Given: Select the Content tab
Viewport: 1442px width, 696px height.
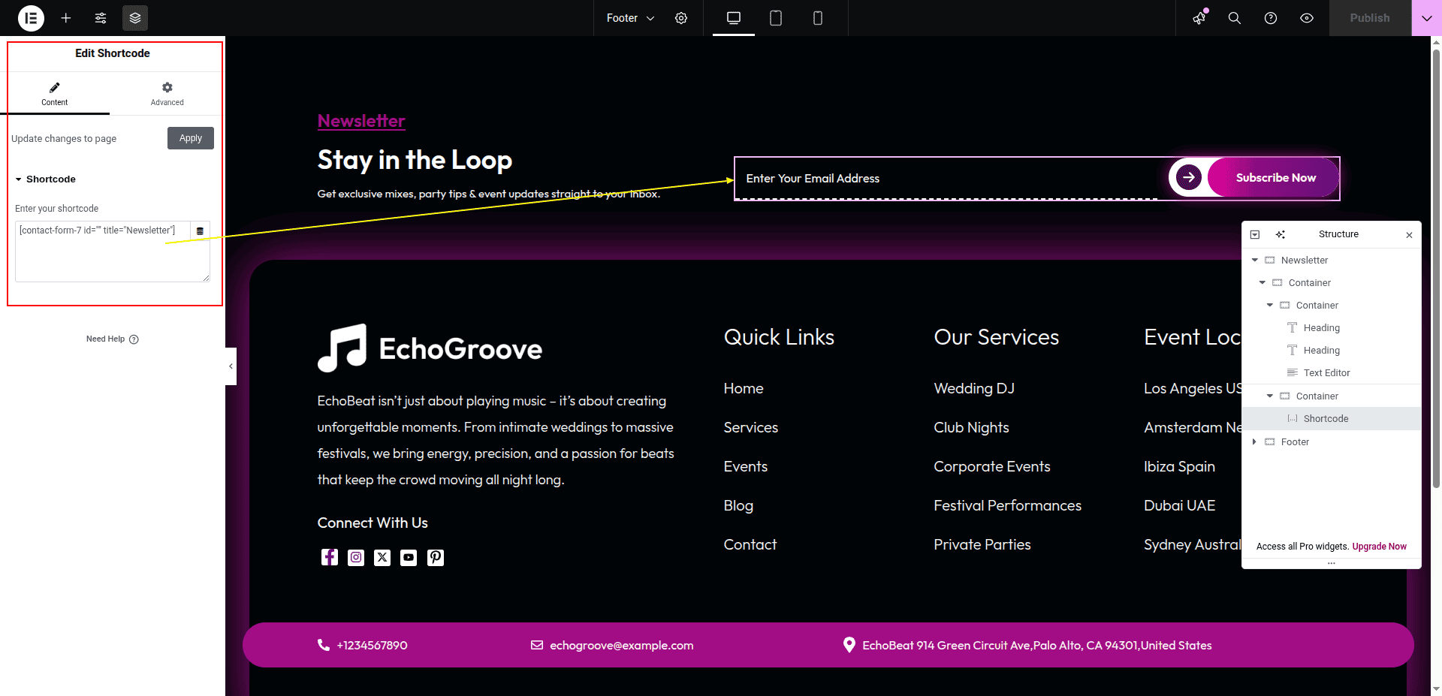Looking at the screenshot, I should click(x=54, y=94).
